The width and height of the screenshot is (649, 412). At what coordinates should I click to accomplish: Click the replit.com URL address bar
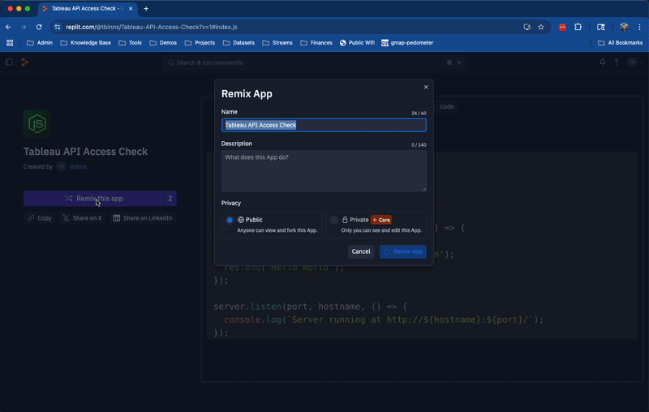[x=290, y=27]
